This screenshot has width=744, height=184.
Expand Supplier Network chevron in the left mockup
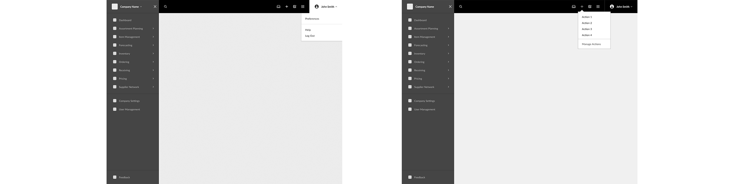pyautogui.click(x=153, y=87)
